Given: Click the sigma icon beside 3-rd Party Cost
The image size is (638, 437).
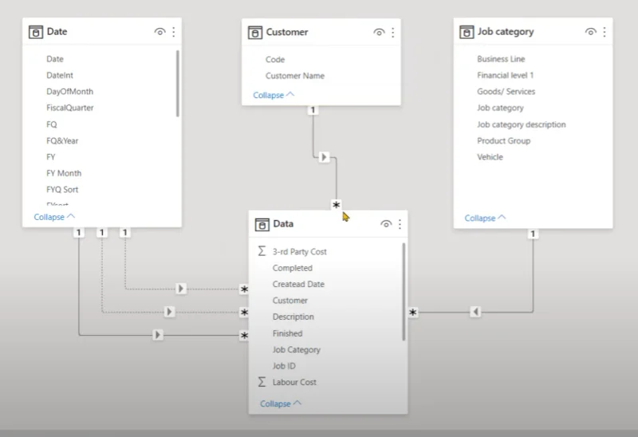Looking at the screenshot, I should 262,251.
